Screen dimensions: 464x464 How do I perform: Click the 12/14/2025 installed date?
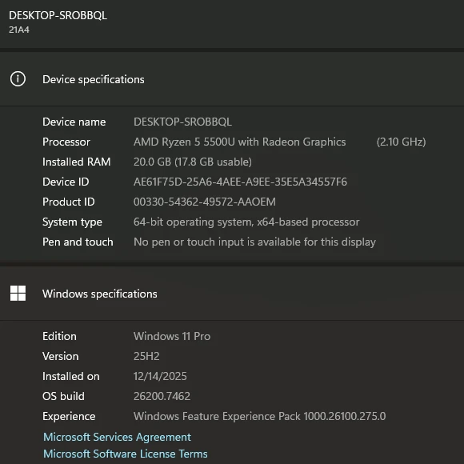click(x=160, y=377)
